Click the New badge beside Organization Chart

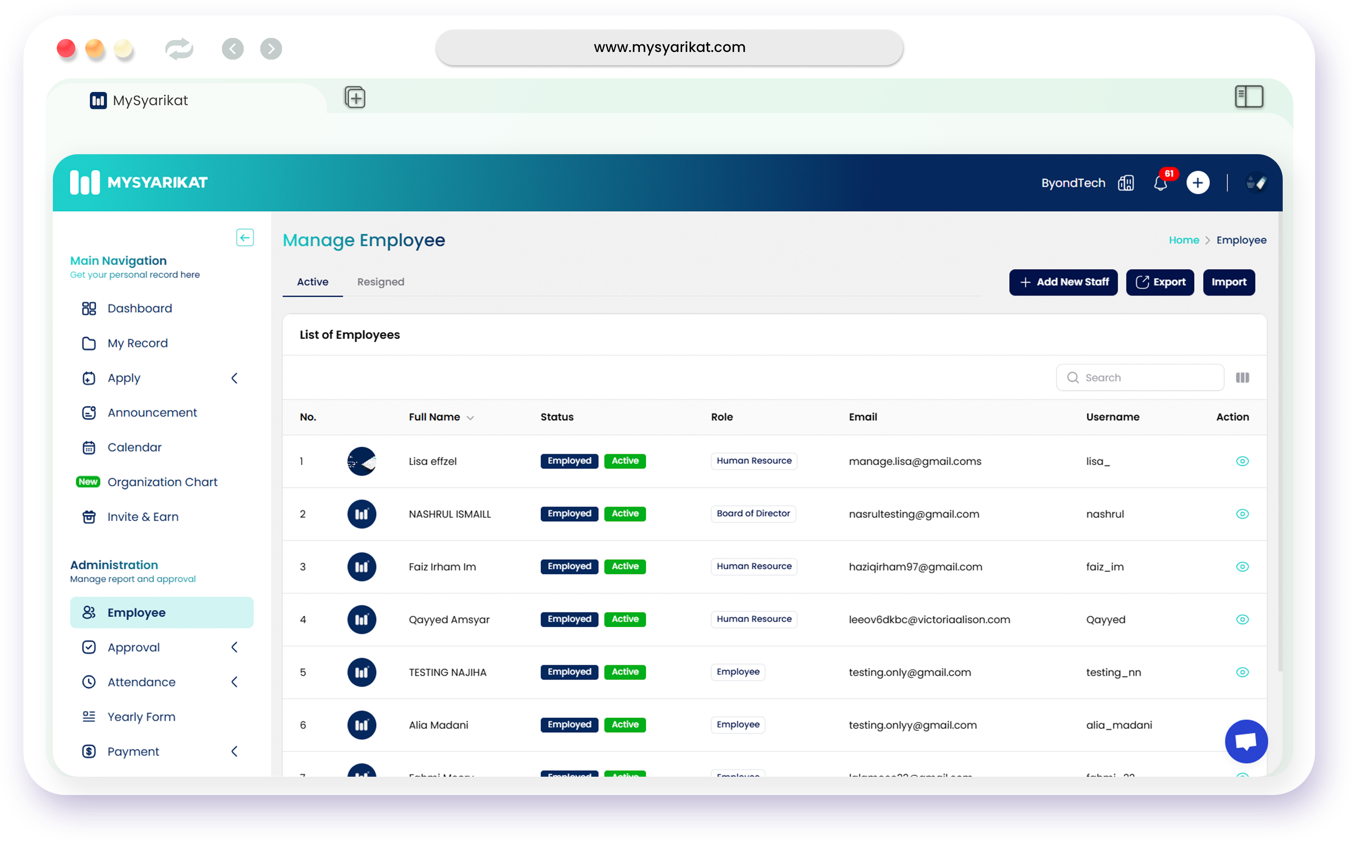88,482
